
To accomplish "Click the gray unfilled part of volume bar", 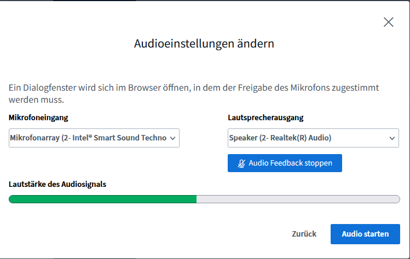I will tap(298, 199).
